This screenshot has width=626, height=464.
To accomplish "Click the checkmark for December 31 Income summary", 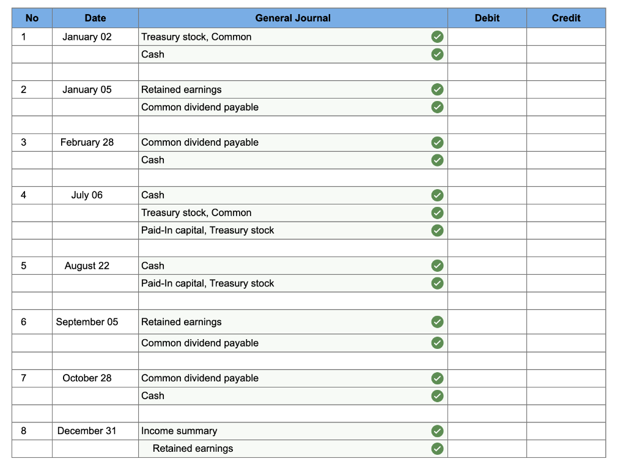I will (437, 431).
